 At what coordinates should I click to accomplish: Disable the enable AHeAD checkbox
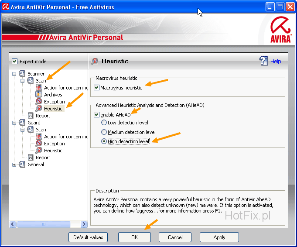(97, 115)
